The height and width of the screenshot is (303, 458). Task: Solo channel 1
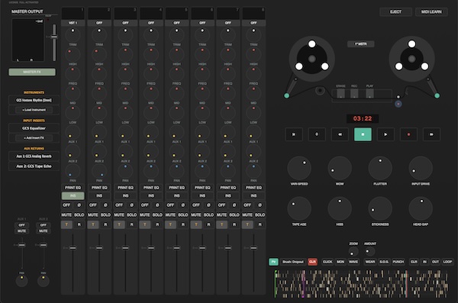[x=79, y=214]
